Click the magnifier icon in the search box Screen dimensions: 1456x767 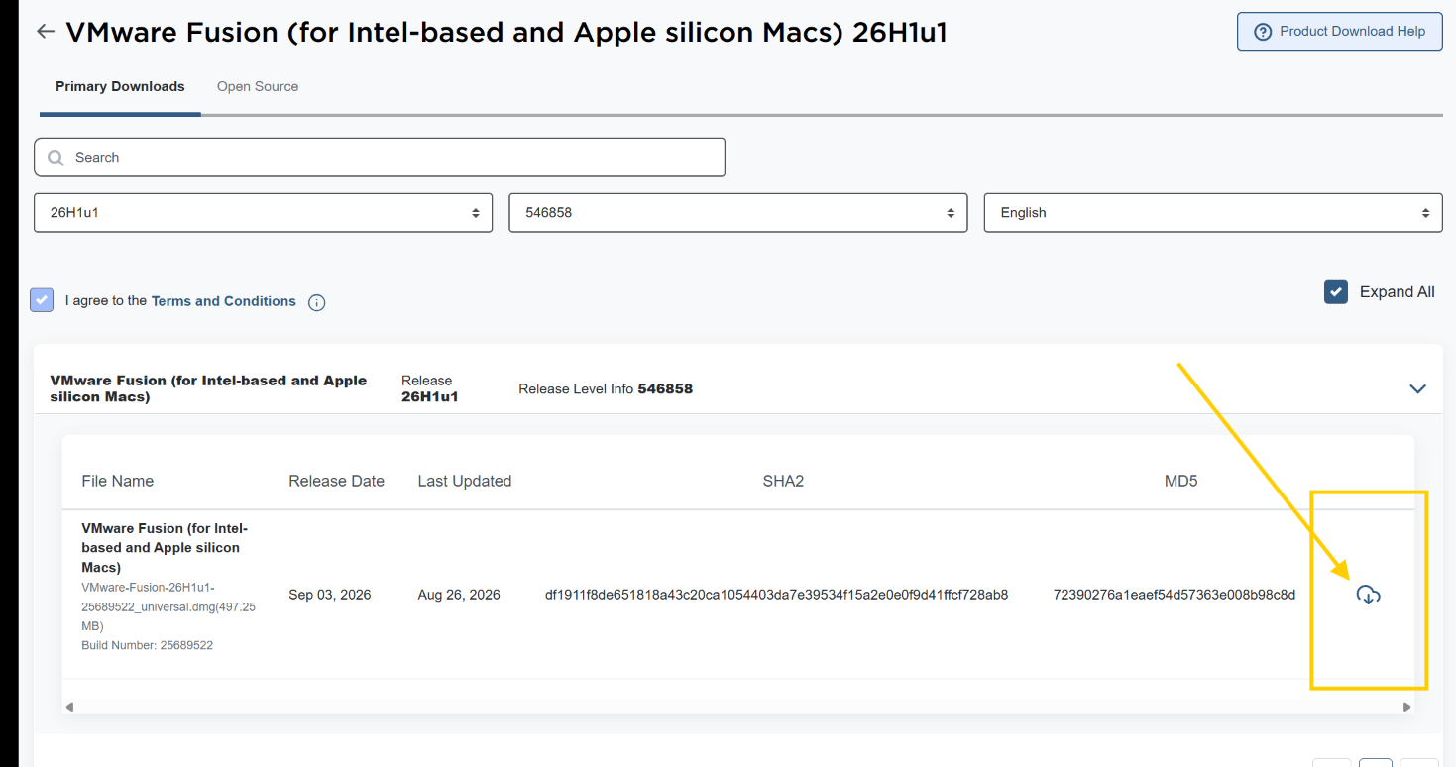point(56,158)
